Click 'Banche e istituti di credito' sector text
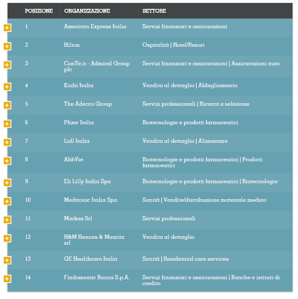This screenshot has width=298, height=299. coord(211,280)
